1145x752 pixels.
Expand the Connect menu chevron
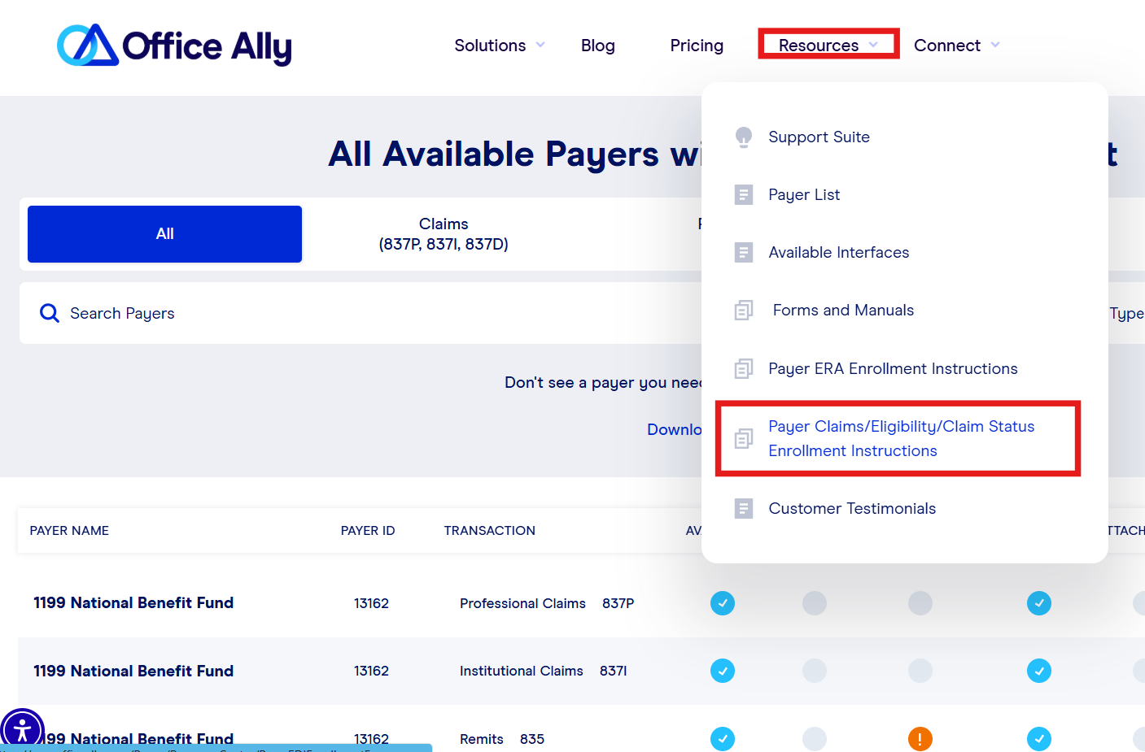click(x=995, y=45)
